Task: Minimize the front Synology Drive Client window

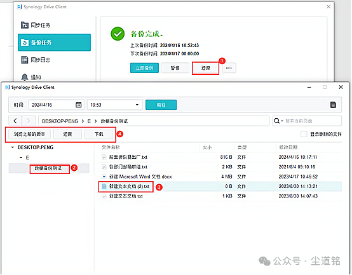Action: pos(309,87)
